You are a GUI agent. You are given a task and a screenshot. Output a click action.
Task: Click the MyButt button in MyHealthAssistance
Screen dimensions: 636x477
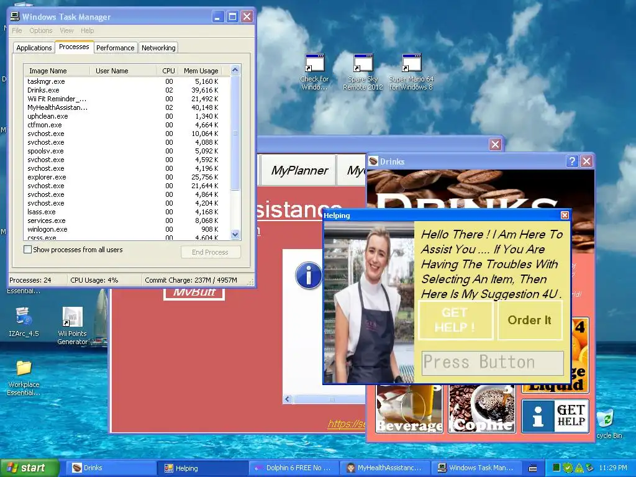194,293
